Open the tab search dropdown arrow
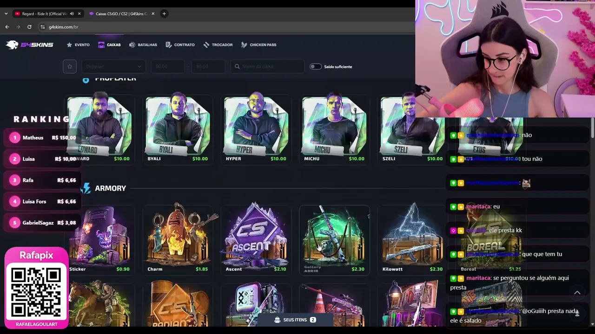The image size is (595, 334). point(6,14)
